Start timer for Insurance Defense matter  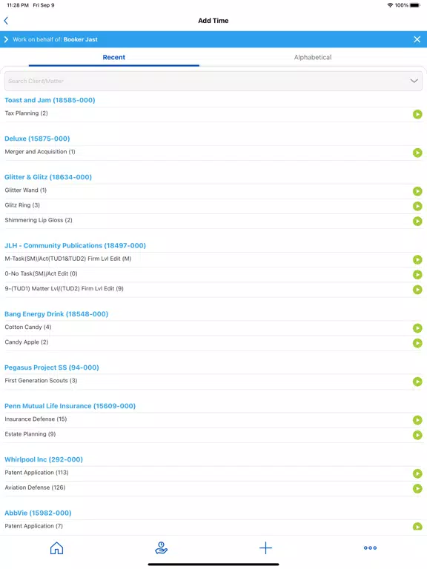[x=417, y=420]
